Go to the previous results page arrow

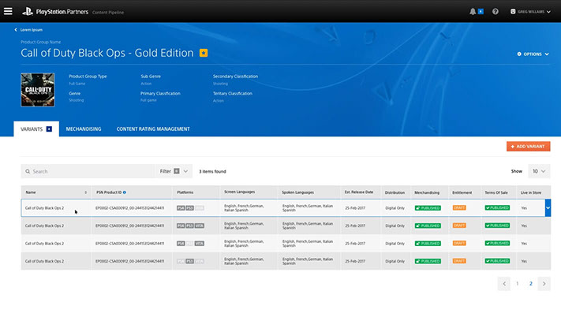[x=504, y=283]
